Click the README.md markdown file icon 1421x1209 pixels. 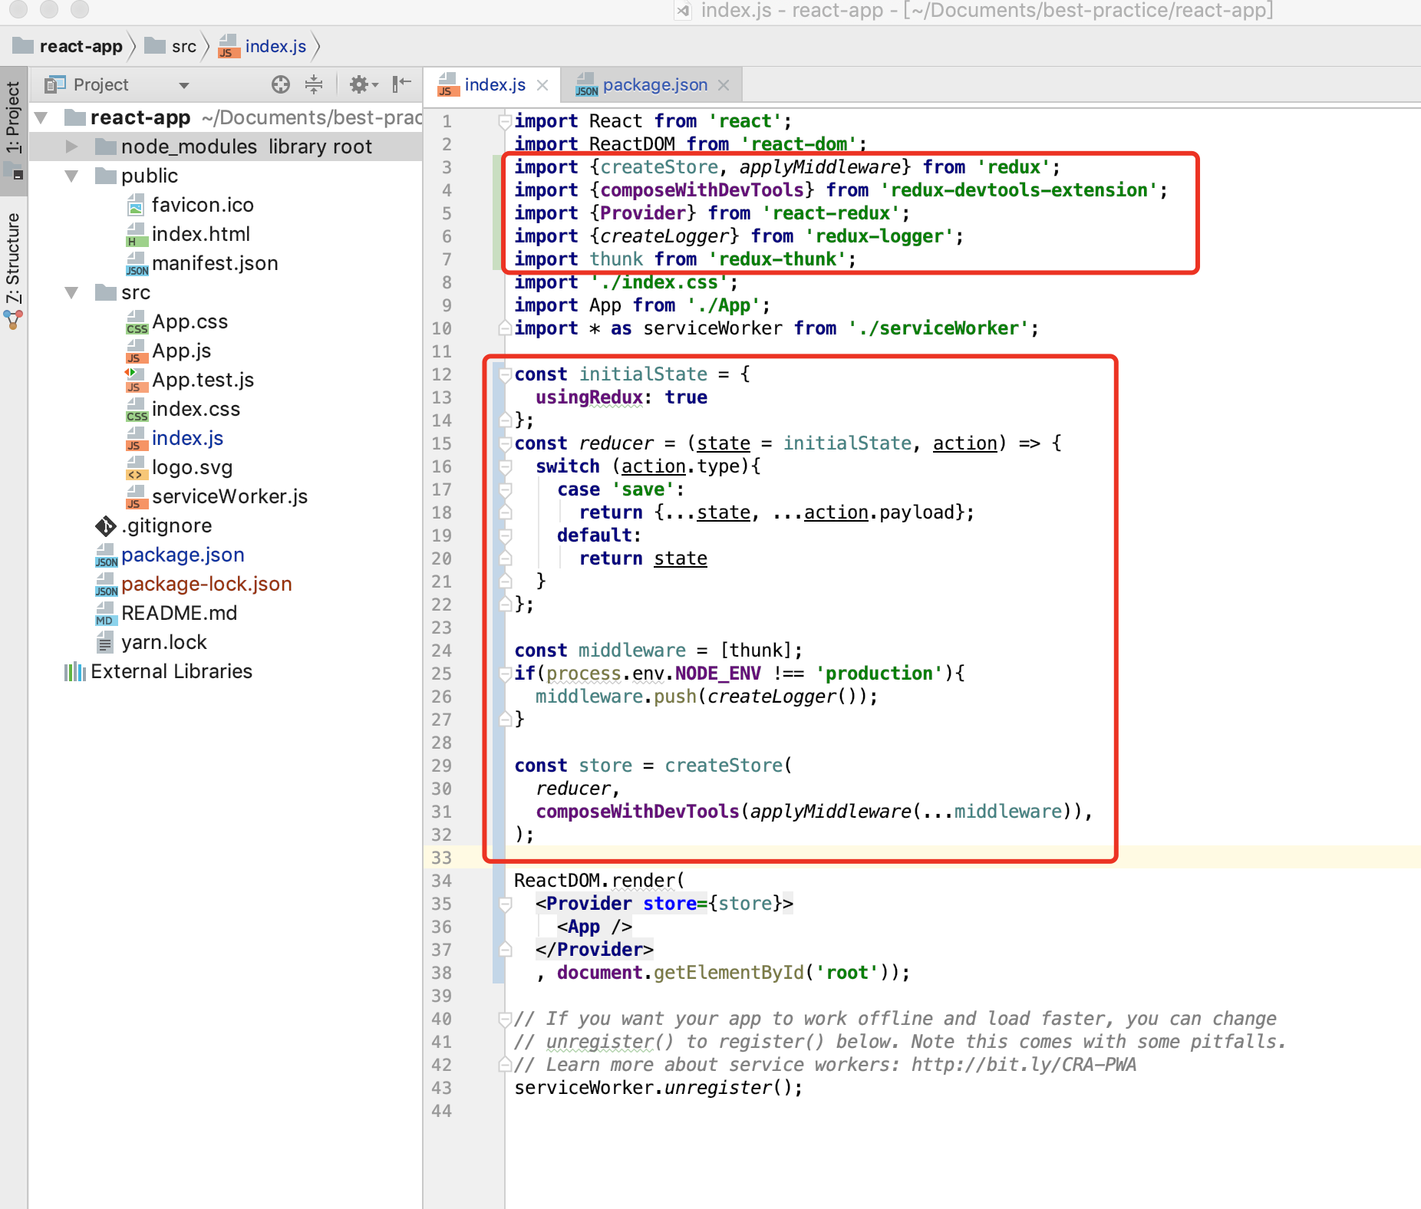click(x=106, y=614)
